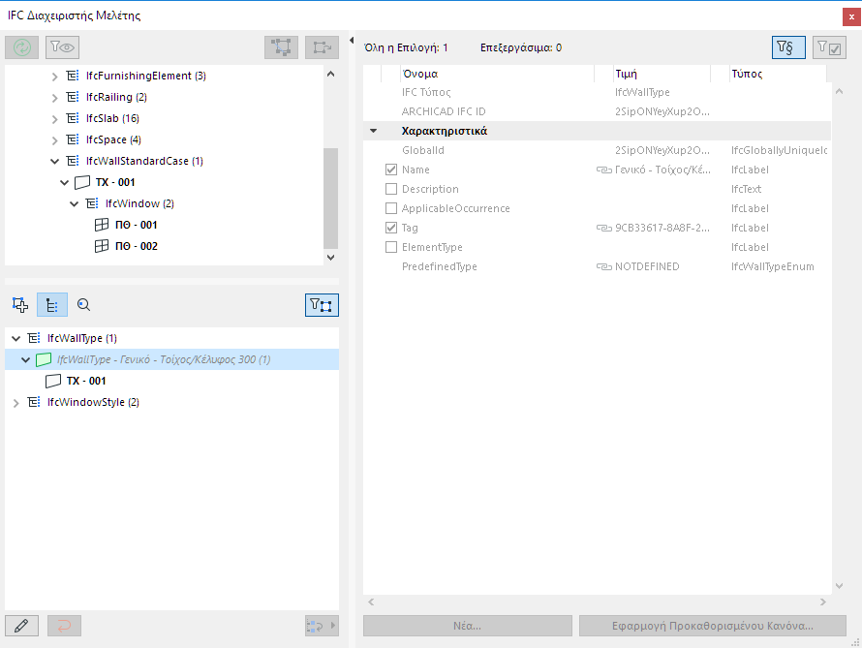Select the IfcRailing (2) tree row
This screenshot has width=862, height=648.
coord(116,97)
